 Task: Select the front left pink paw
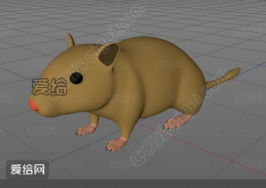click(x=86, y=130)
